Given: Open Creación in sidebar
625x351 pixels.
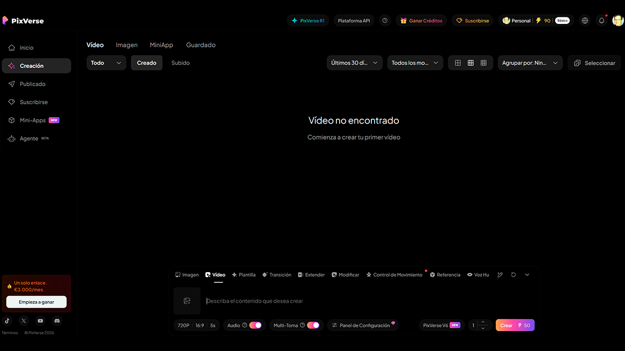Looking at the screenshot, I should coord(36,66).
